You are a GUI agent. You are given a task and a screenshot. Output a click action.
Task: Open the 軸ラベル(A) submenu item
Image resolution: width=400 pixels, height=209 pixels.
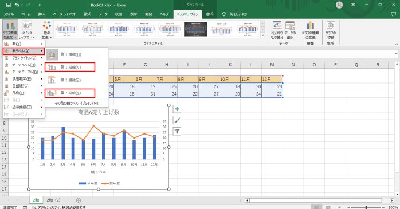coord(23,51)
